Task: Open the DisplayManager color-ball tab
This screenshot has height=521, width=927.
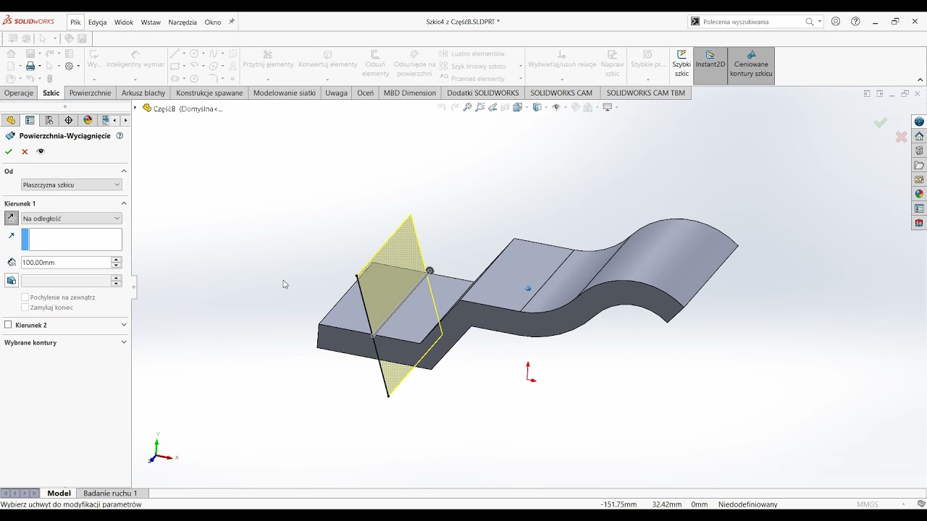Action: [x=88, y=120]
